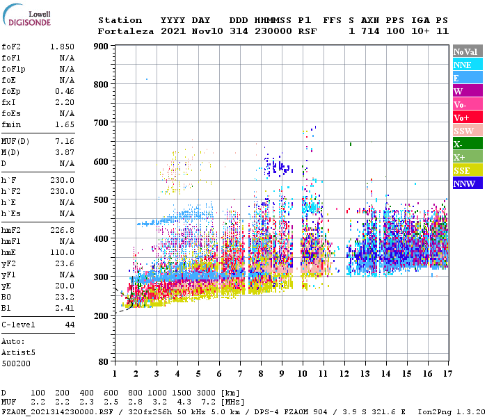Click the fxI value 2.20
The height and width of the screenshot is (417, 487).
coord(65,102)
